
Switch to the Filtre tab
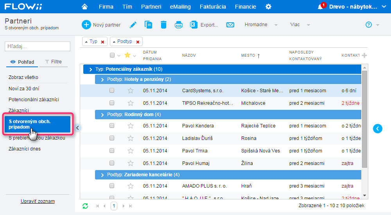[x=53, y=62]
